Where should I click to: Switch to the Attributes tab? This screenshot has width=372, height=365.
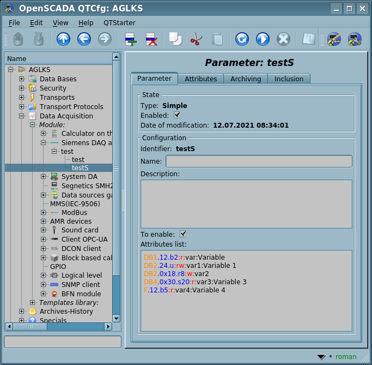200,79
